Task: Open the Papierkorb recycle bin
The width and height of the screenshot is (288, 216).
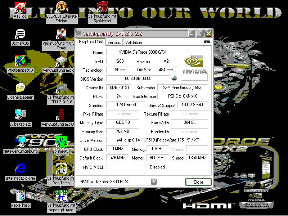Action: (20, 195)
